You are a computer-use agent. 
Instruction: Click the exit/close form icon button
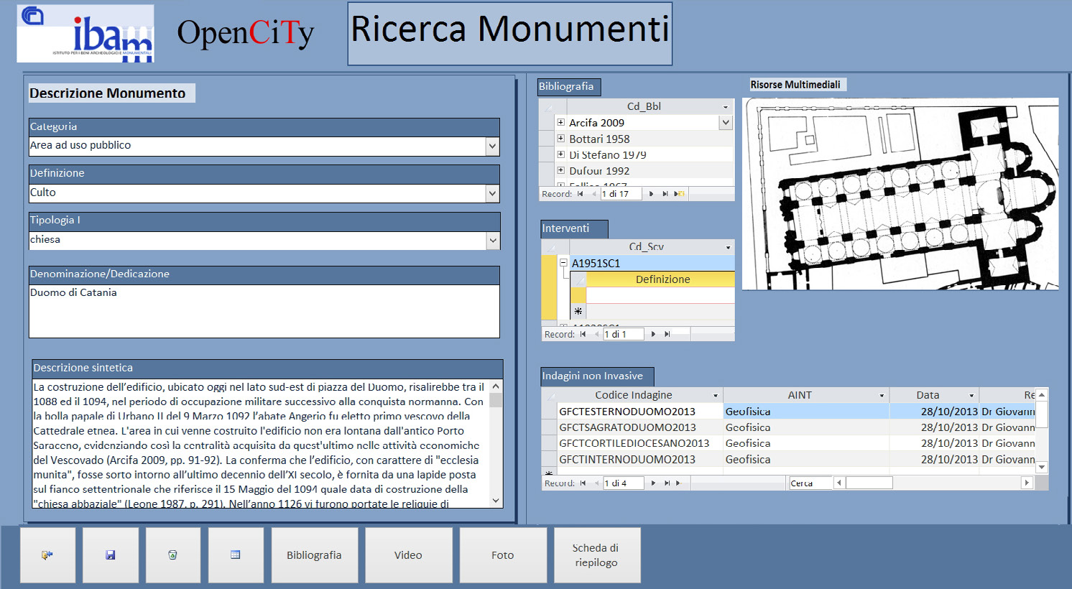(47, 555)
